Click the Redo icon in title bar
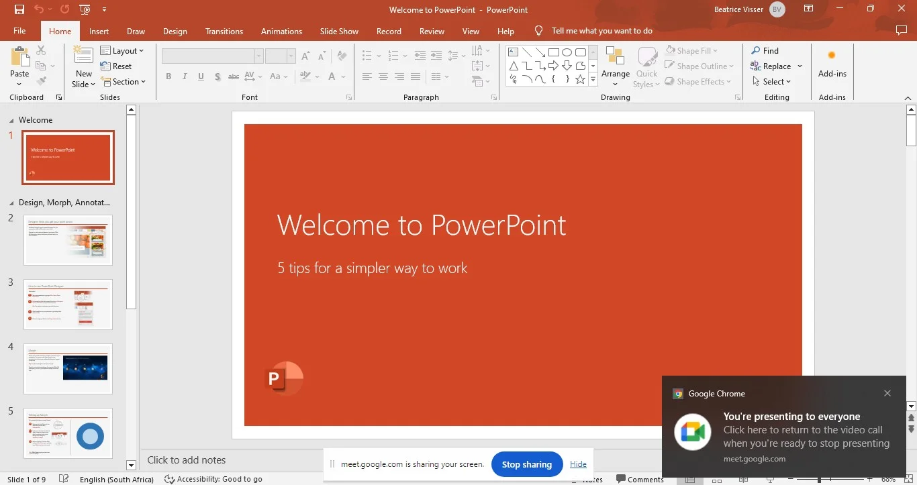 (x=64, y=9)
